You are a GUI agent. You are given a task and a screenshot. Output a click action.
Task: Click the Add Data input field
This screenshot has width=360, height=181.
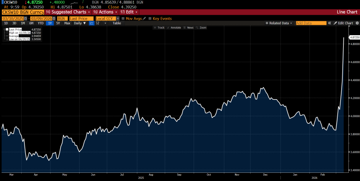coord(311,23)
